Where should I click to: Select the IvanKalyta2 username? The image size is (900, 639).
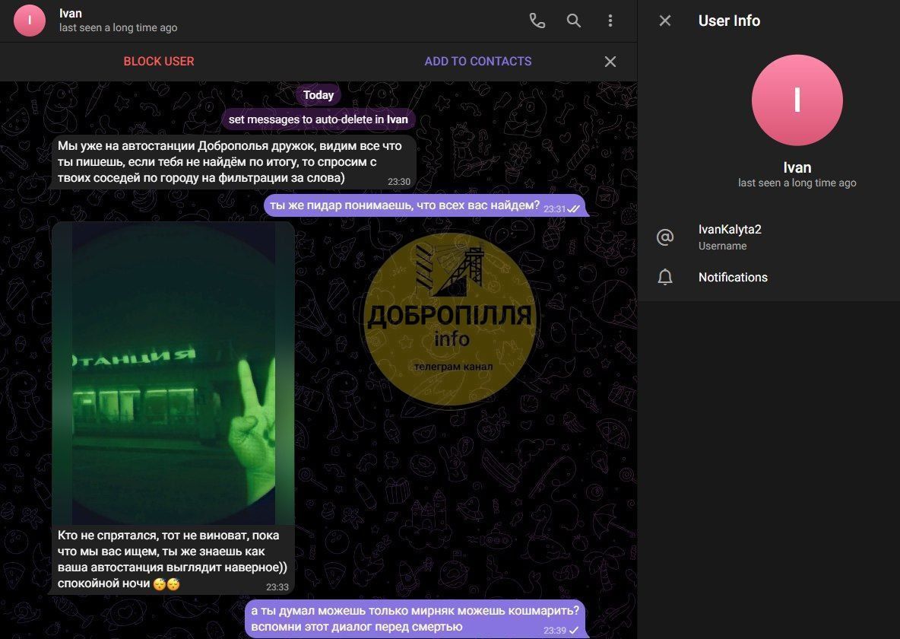click(x=730, y=229)
